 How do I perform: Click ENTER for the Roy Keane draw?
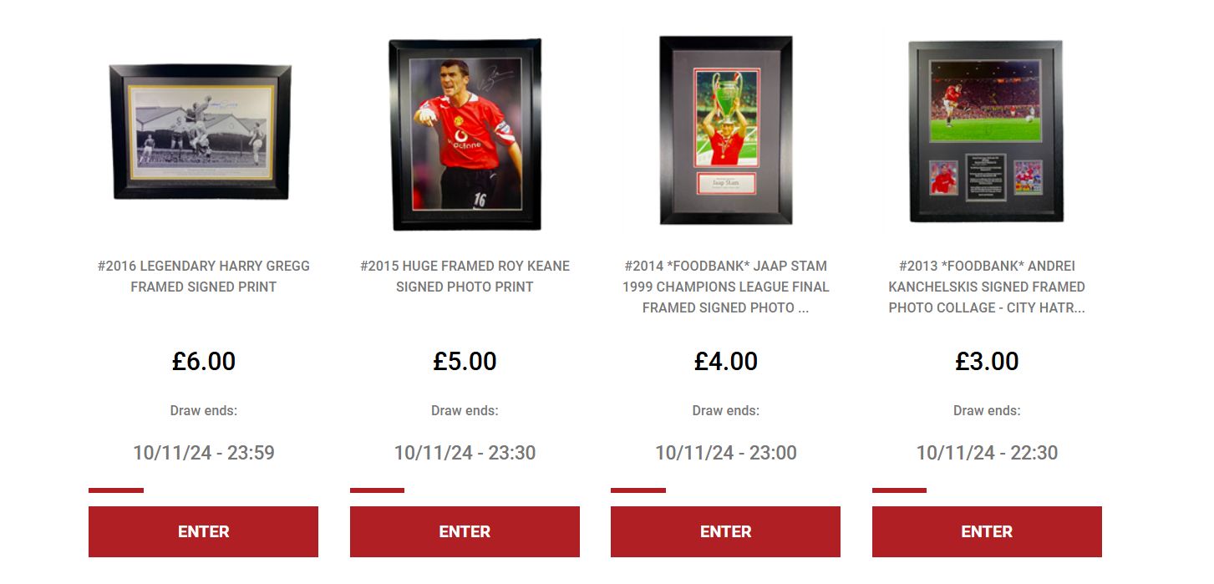coord(465,531)
